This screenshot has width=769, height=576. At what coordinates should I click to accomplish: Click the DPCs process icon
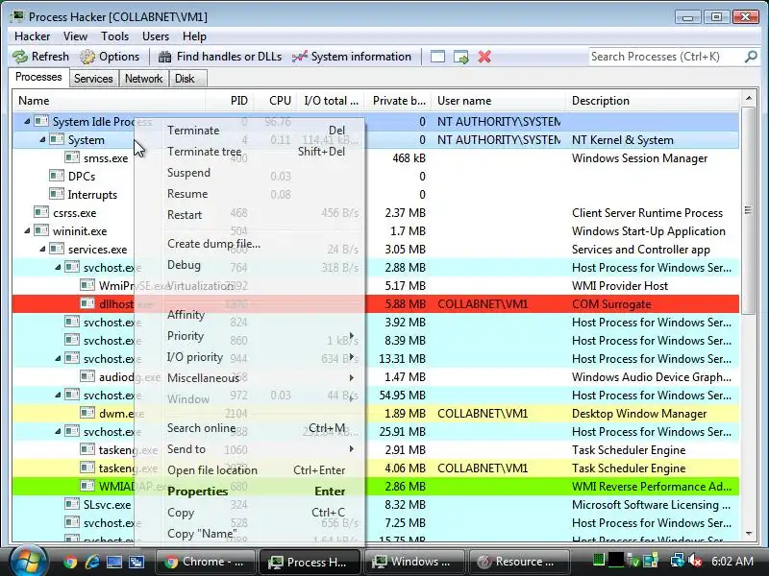coord(57,176)
